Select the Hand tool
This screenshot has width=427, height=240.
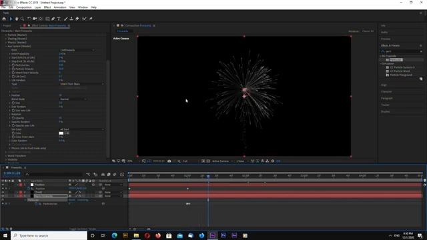click(17, 19)
